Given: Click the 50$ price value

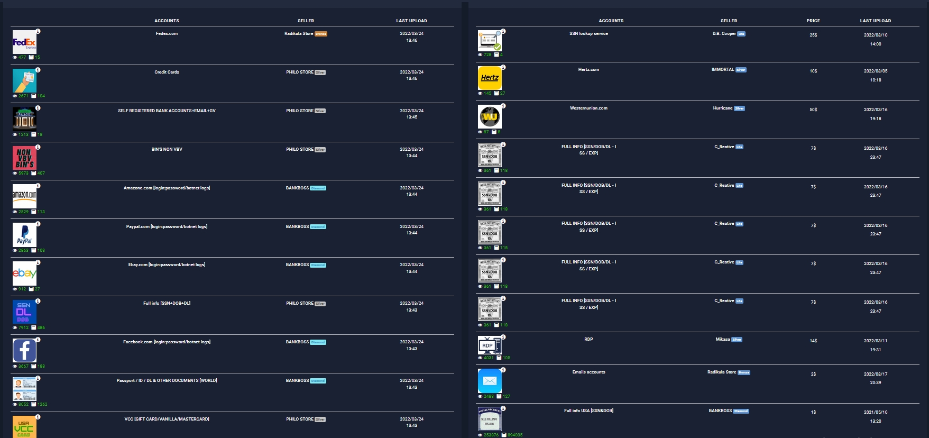Looking at the screenshot, I should 813,109.
